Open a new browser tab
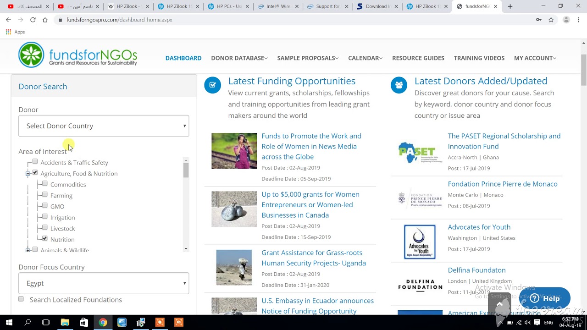The width and height of the screenshot is (587, 330). [x=510, y=6]
